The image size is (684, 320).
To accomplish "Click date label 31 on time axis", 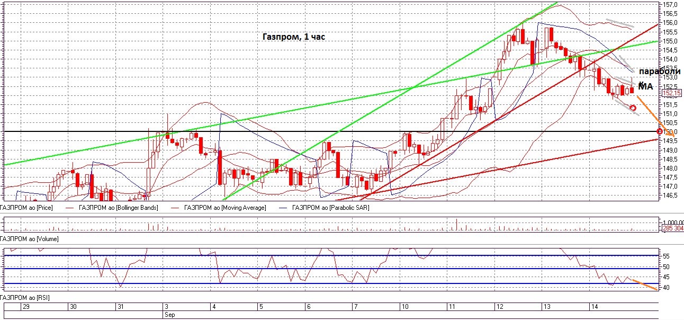I will 121,307.
